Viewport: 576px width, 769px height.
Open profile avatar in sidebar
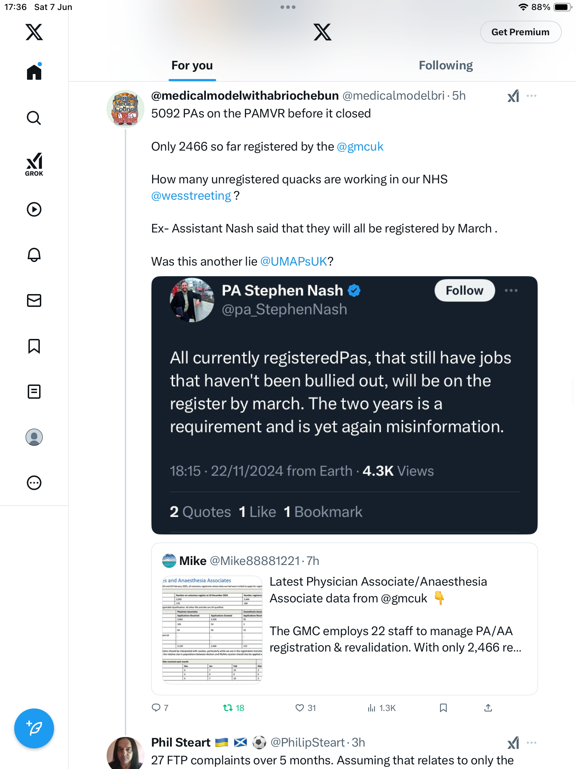pyautogui.click(x=34, y=437)
